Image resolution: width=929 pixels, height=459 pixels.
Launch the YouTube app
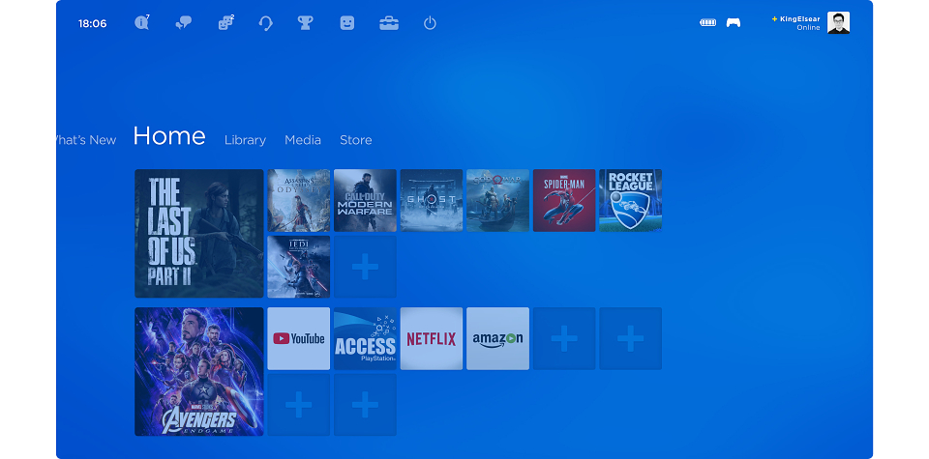coord(299,338)
